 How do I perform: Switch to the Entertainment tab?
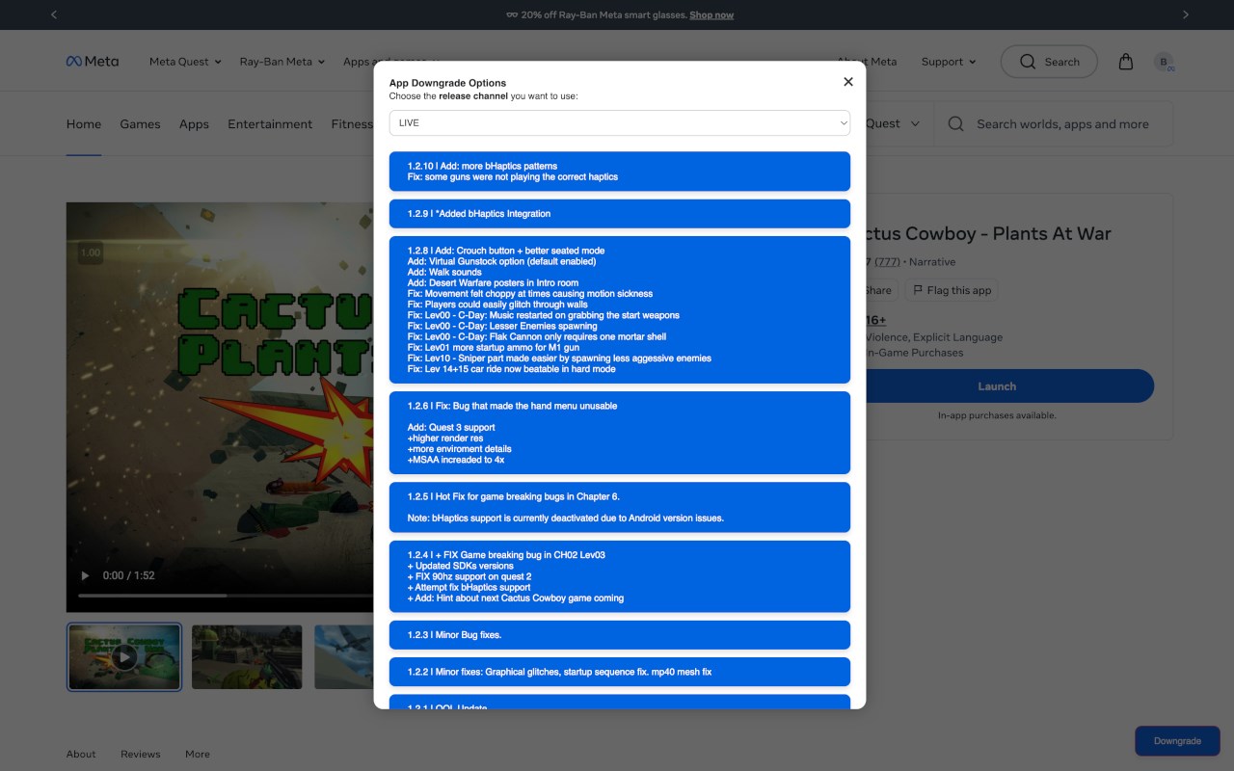pyautogui.click(x=270, y=124)
